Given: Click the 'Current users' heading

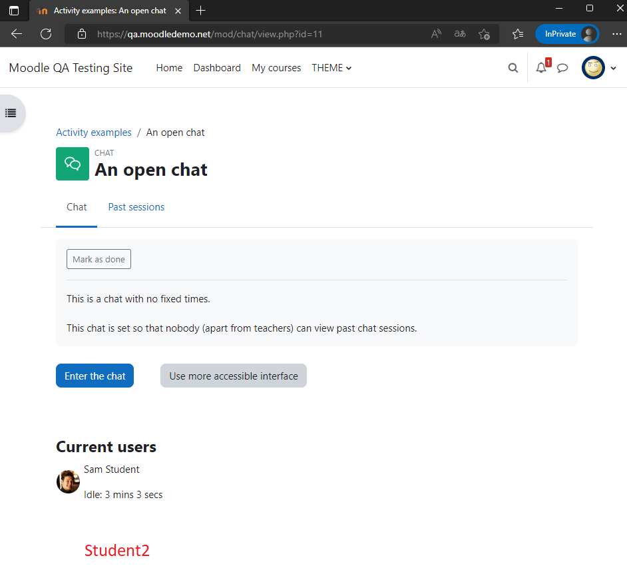Looking at the screenshot, I should click(x=106, y=447).
